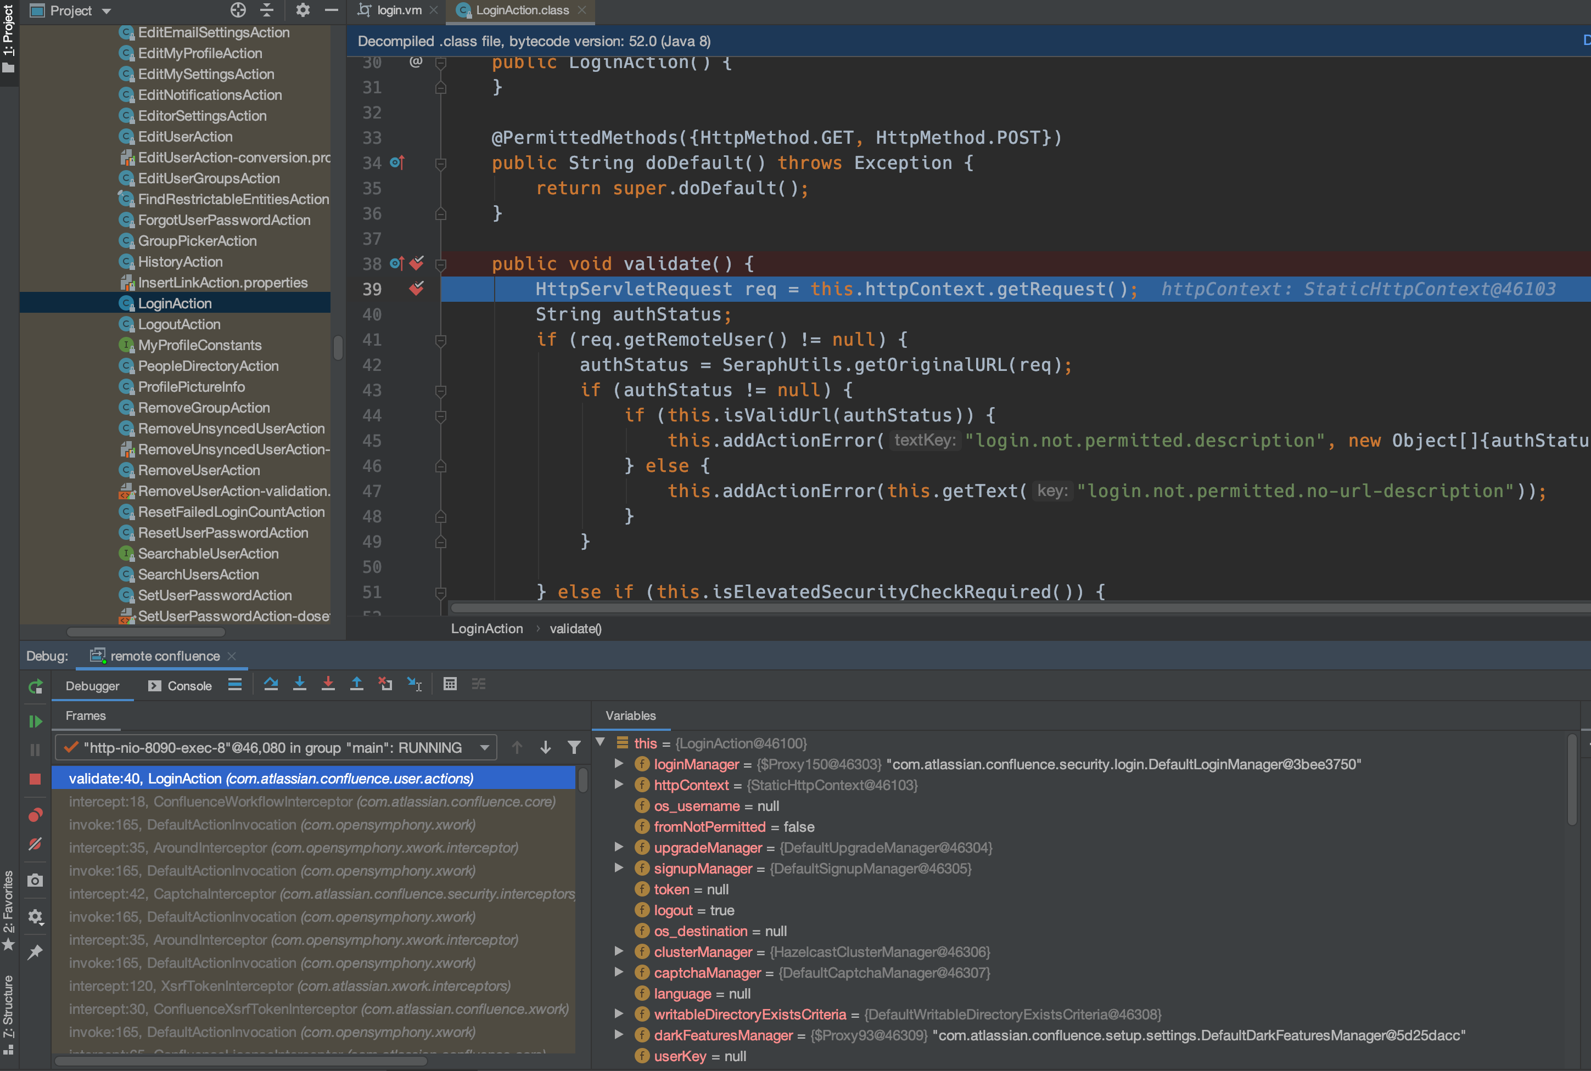Open Project panel settings gear
This screenshot has height=1071, width=1591.
click(x=302, y=10)
